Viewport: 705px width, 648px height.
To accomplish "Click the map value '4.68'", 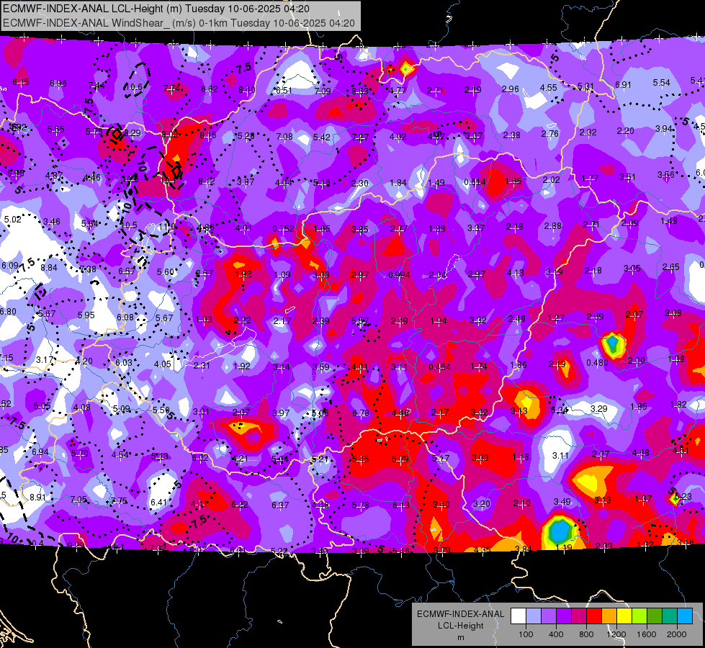I will (640, 453).
